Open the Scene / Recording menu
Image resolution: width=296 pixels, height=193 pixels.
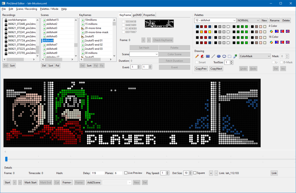point(26,9)
